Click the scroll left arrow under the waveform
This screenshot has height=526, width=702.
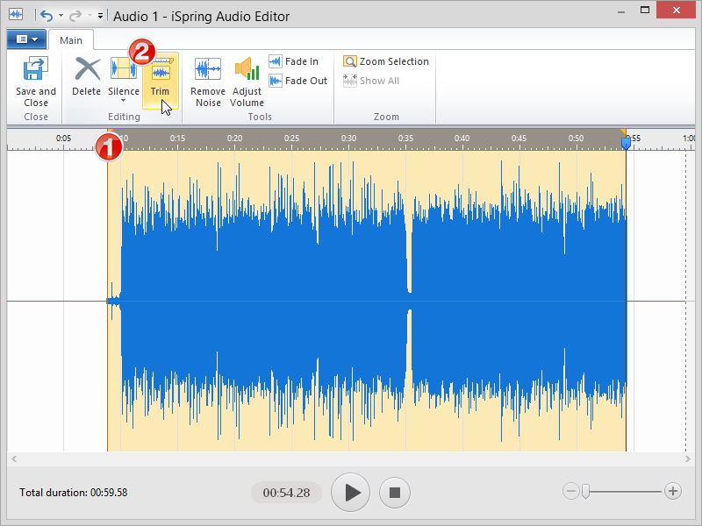pos(14,458)
